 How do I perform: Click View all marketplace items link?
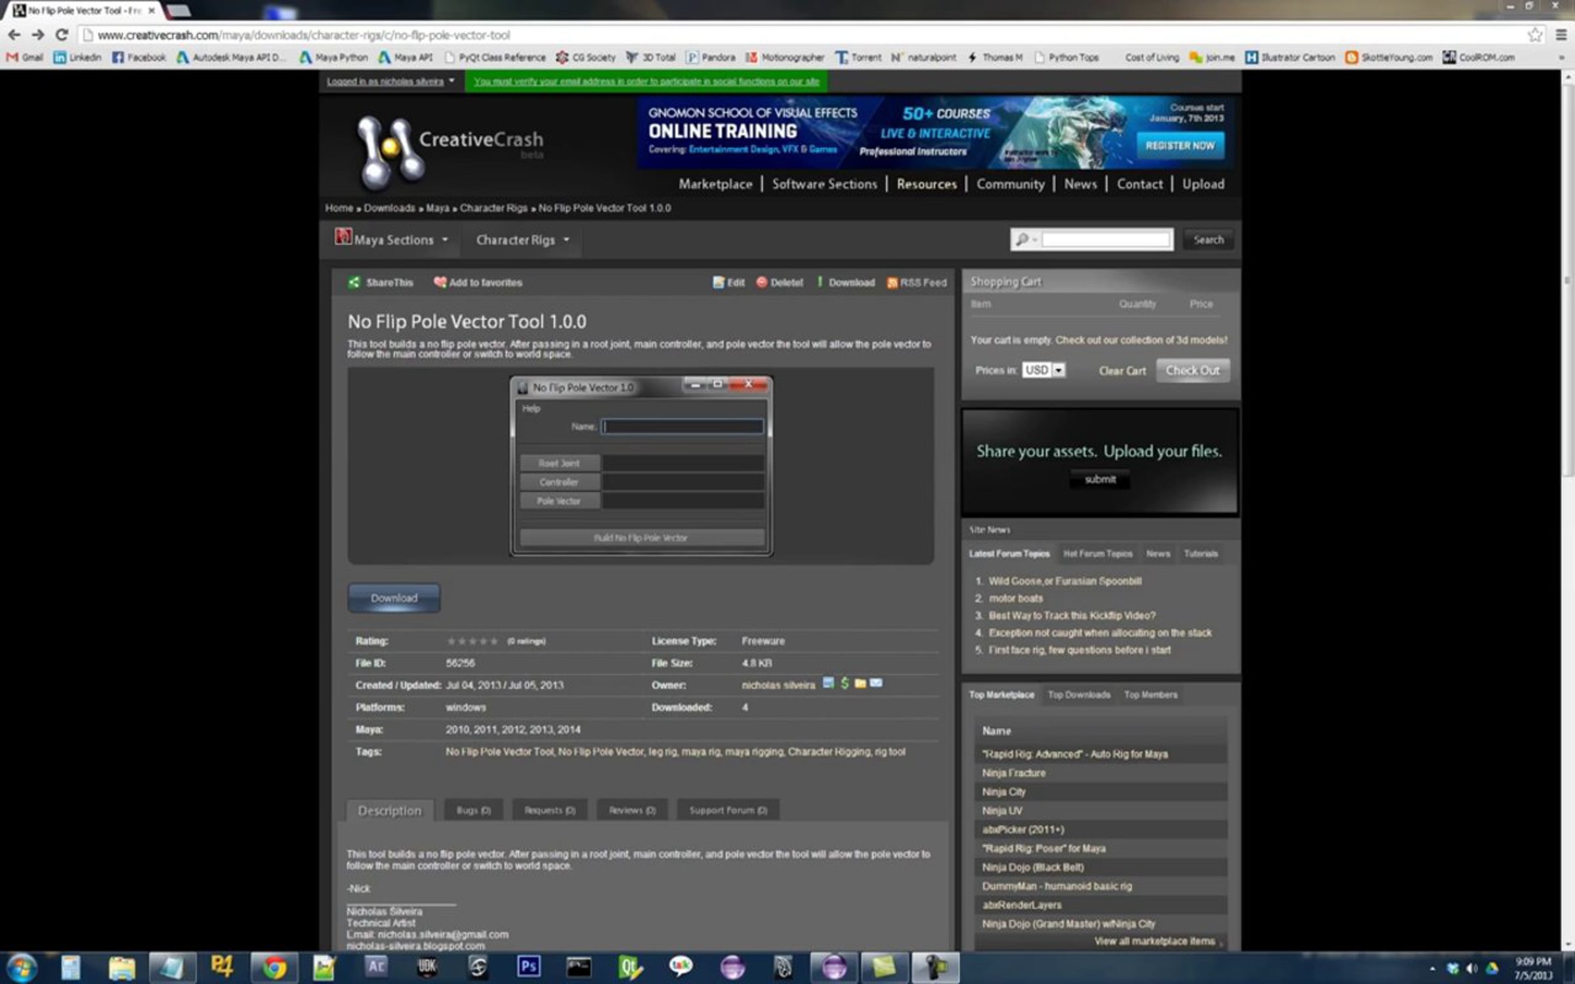click(1154, 941)
